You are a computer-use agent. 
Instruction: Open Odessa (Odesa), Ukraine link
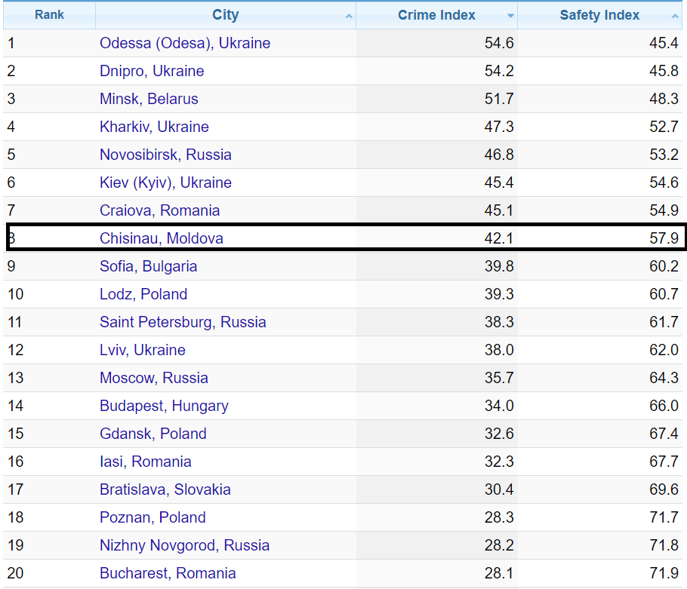(x=184, y=43)
